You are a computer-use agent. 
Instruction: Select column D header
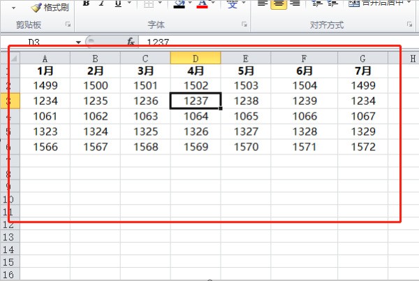196,58
